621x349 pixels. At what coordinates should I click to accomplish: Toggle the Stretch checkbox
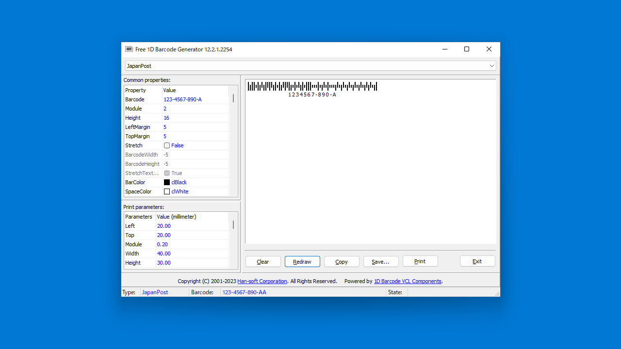point(167,145)
